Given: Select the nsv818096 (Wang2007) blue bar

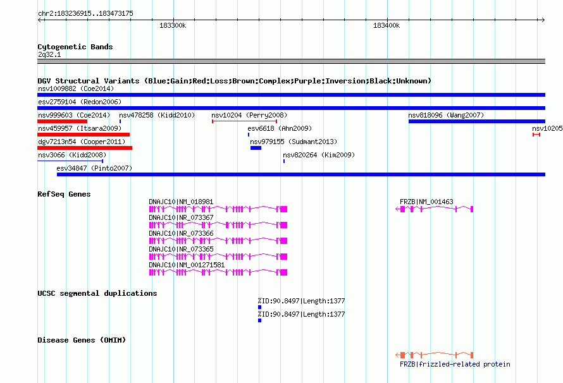Looking at the screenshot, I should [477, 121].
